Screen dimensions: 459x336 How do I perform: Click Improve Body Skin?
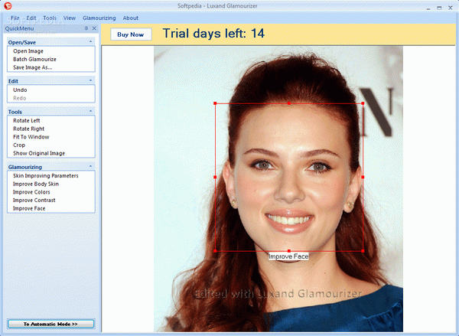tap(36, 184)
